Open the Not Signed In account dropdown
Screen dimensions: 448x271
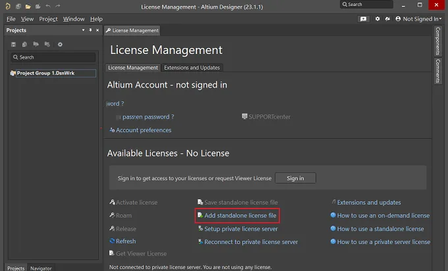pos(419,19)
